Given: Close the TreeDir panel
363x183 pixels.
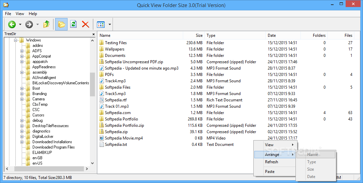Looking at the screenshot, I should coord(94,34).
